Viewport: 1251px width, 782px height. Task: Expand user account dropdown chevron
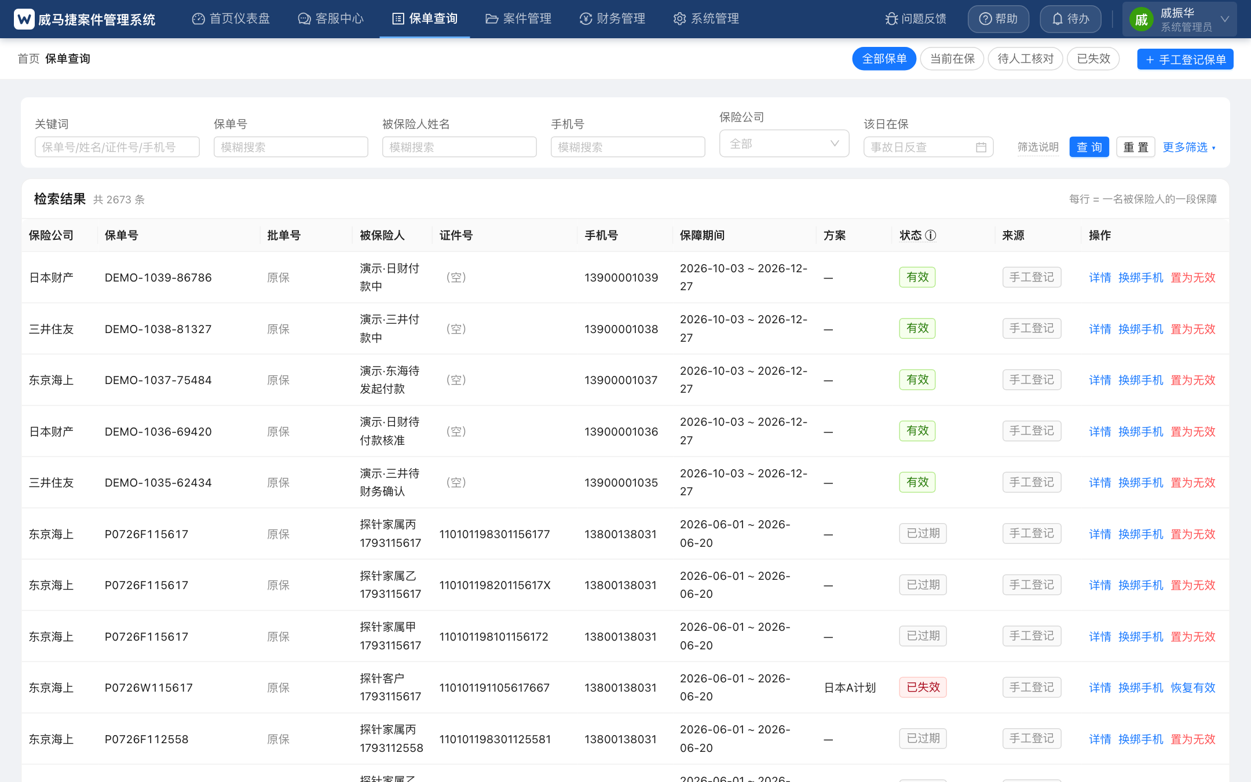point(1225,19)
